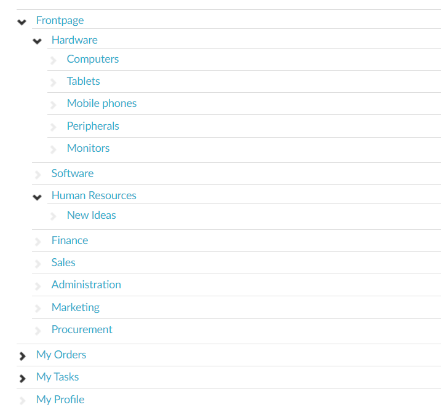Collapse the Human Resources chevron
This screenshot has width=441, height=418.
coord(38,197)
